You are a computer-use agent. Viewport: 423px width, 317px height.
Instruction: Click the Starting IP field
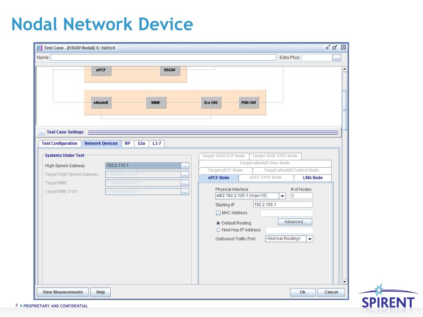point(283,205)
